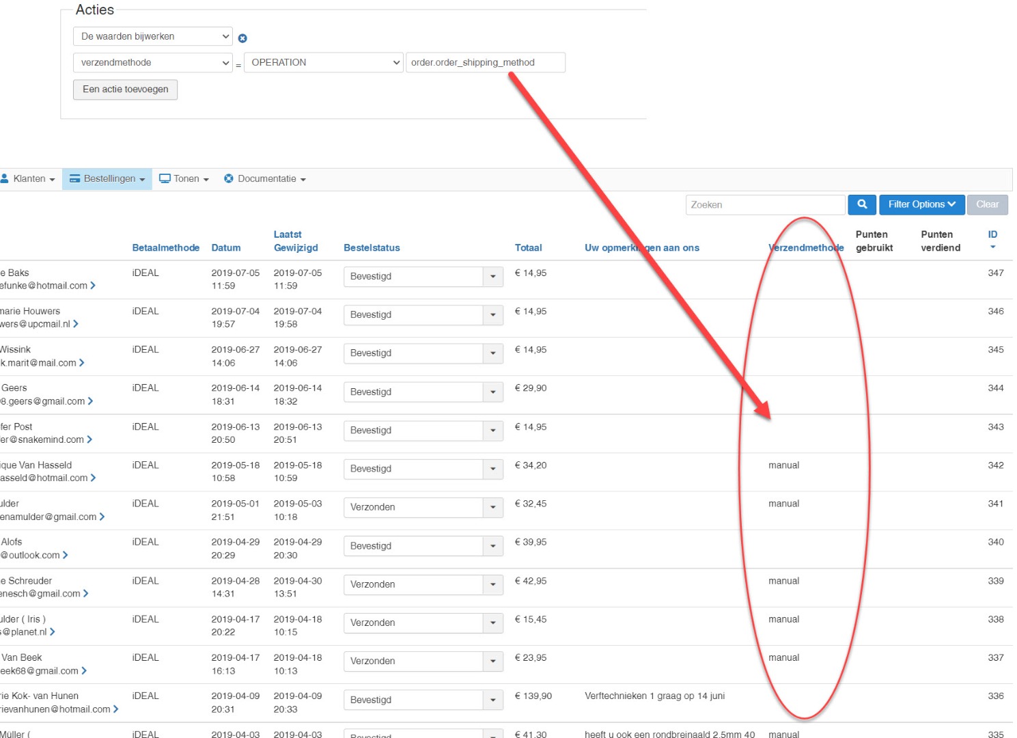This screenshot has width=1017, height=738.
Task: Open status dropdown for order 336
Action: (x=423, y=700)
